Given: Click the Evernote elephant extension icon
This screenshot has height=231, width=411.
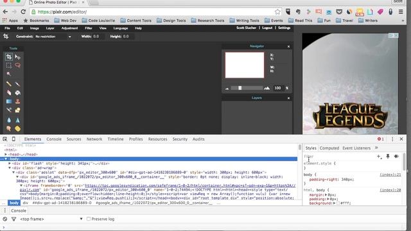Looking at the screenshot, I should (x=298, y=12).
